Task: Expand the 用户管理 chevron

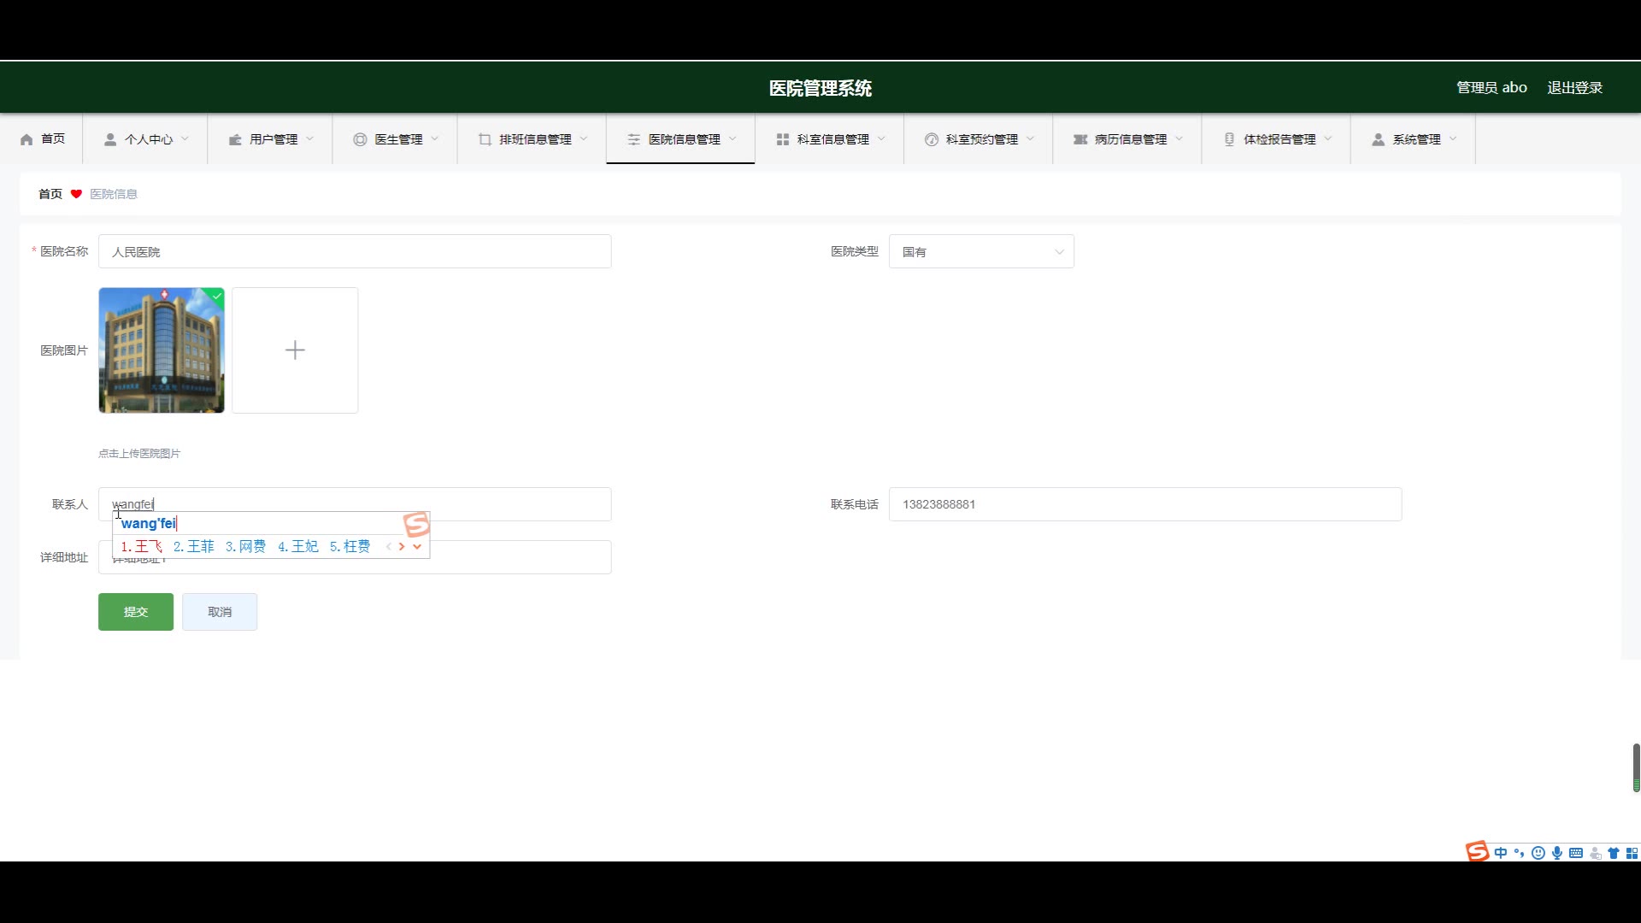Action: click(x=310, y=139)
